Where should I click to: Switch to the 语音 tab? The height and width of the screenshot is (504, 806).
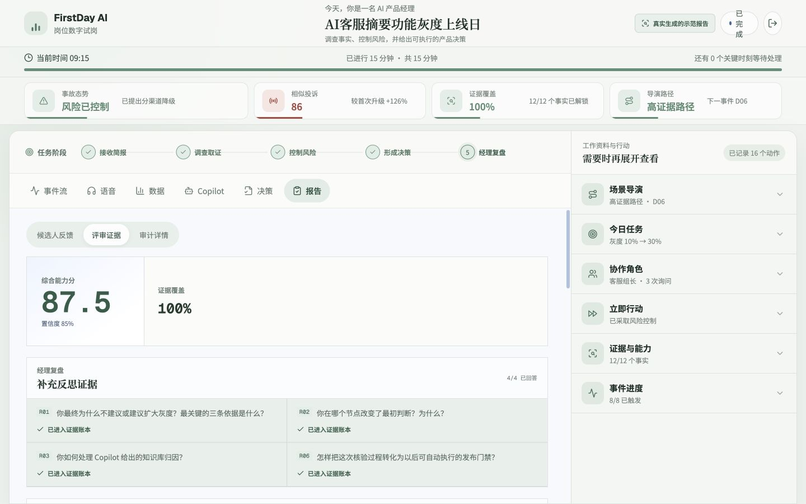[101, 191]
